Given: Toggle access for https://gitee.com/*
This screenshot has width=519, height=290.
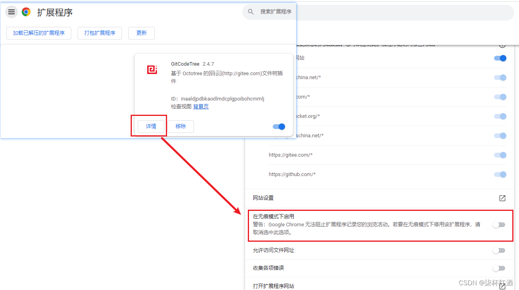Looking at the screenshot, I should pyautogui.click(x=500, y=155).
